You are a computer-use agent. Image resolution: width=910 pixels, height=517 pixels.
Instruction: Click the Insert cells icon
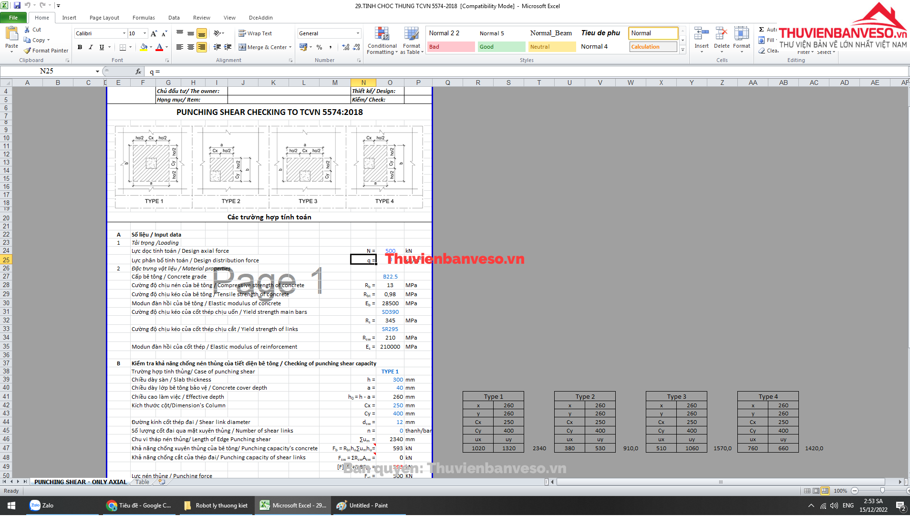pos(701,35)
